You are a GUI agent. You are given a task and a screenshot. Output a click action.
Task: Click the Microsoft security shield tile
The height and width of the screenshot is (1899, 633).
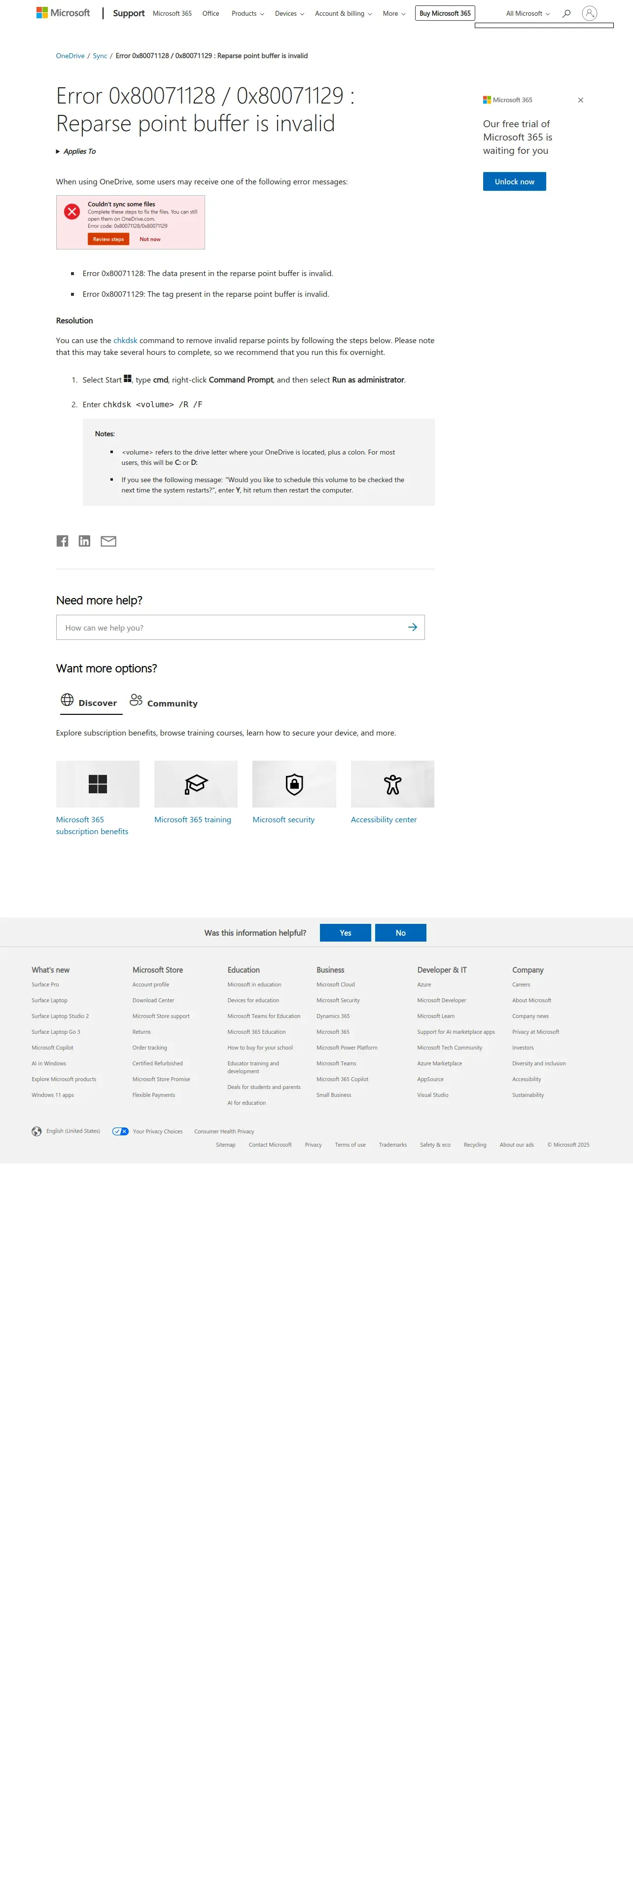(294, 784)
